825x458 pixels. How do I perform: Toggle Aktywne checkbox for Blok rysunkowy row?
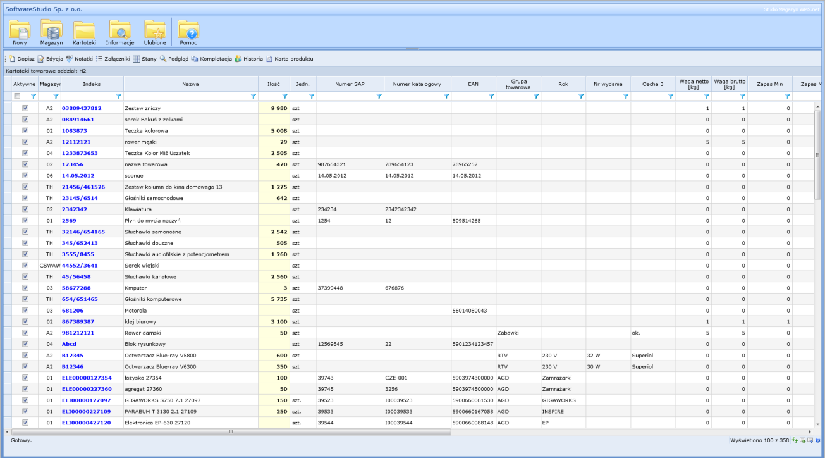pyautogui.click(x=25, y=344)
